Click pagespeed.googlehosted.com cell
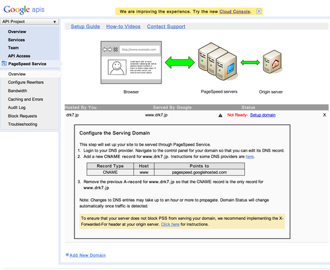 pyautogui.click(x=199, y=173)
